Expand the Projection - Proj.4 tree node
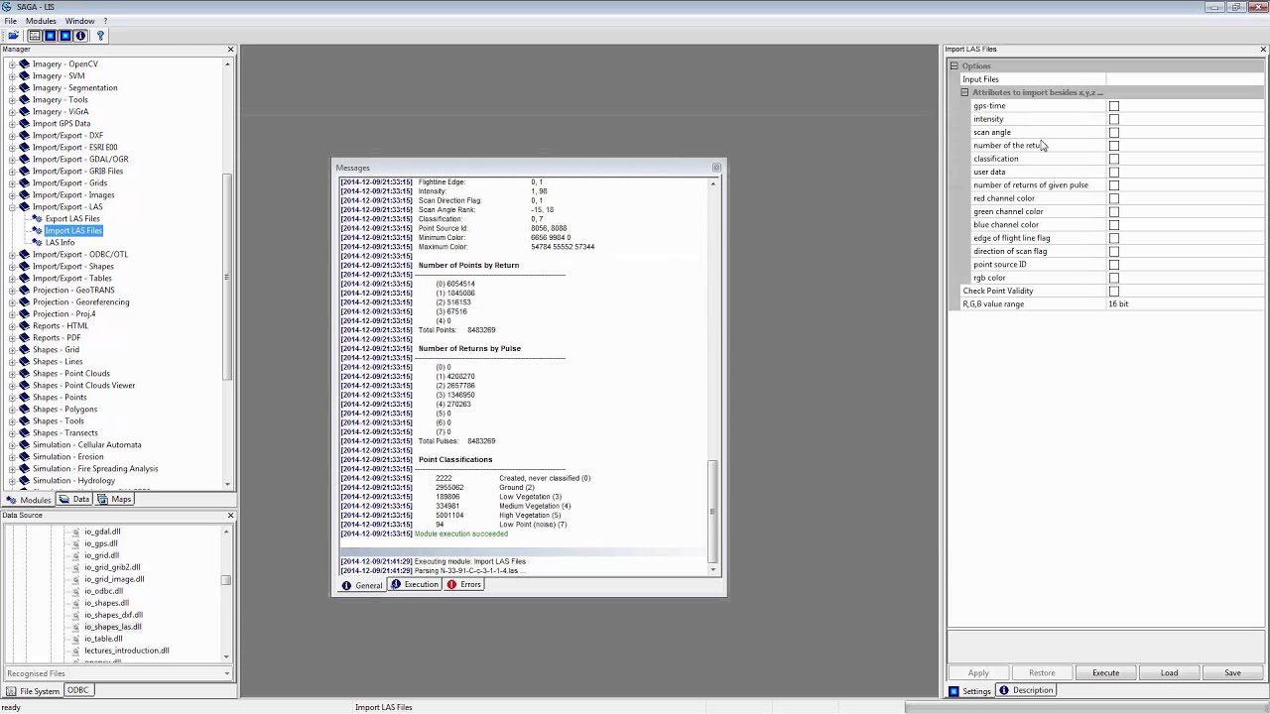The image size is (1270, 714). click(x=12, y=313)
